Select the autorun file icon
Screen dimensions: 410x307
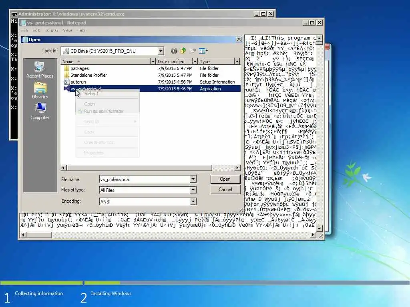[66, 82]
